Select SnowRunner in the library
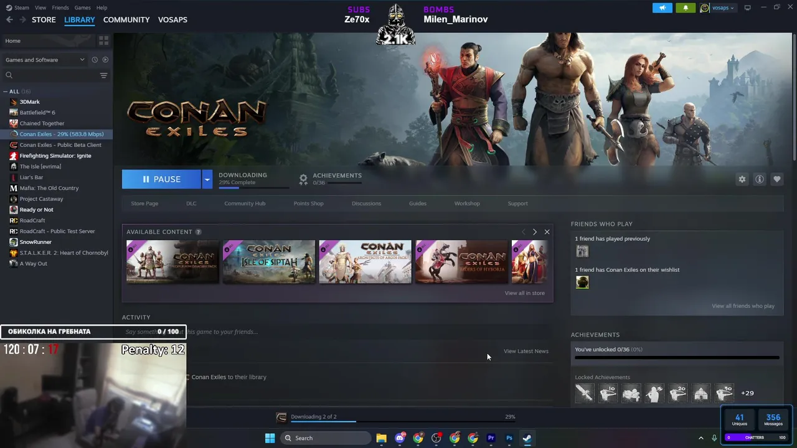 click(35, 242)
